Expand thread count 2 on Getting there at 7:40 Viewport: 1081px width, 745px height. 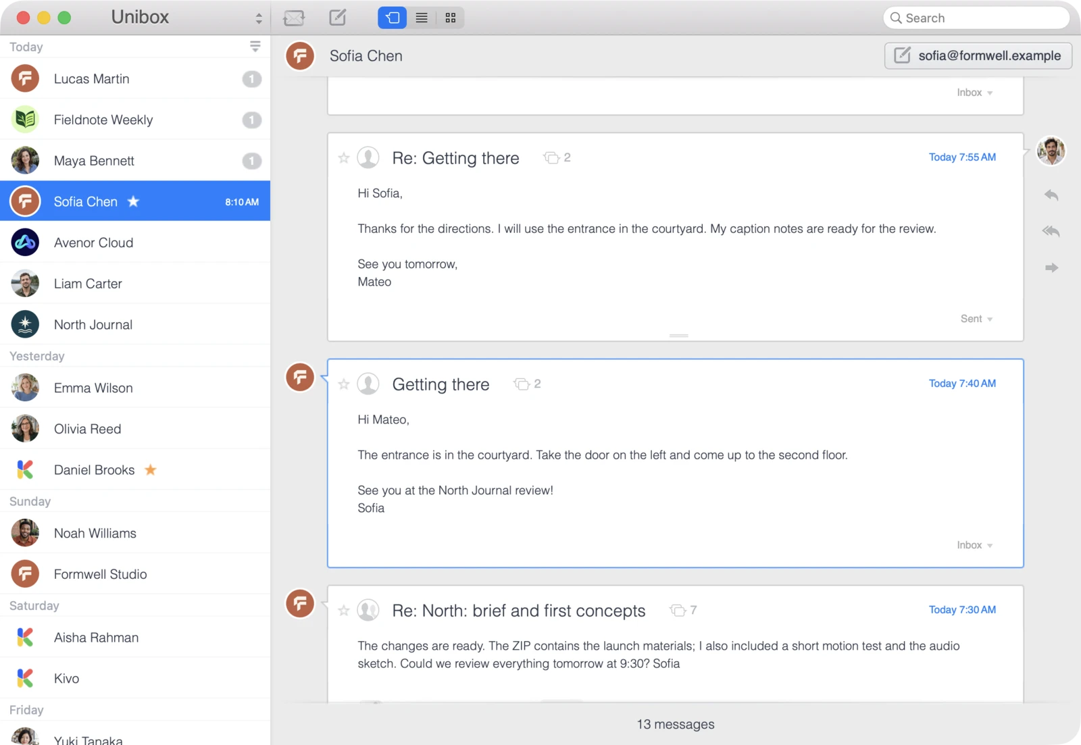[528, 384]
